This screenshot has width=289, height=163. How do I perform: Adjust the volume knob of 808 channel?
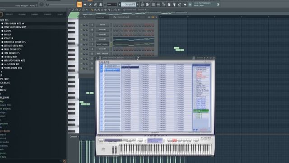tap(87, 54)
